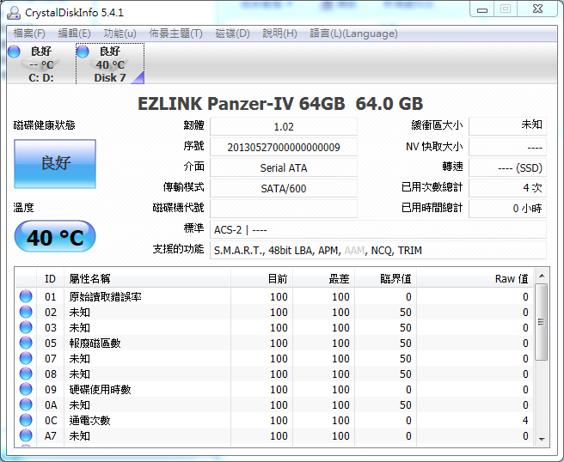Click the 標準 field showing ACS-2
Viewport: 564px width, 462px height.
[378, 229]
